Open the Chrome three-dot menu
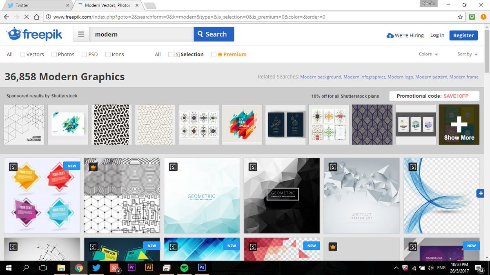The width and height of the screenshot is (490, 275). [483, 17]
